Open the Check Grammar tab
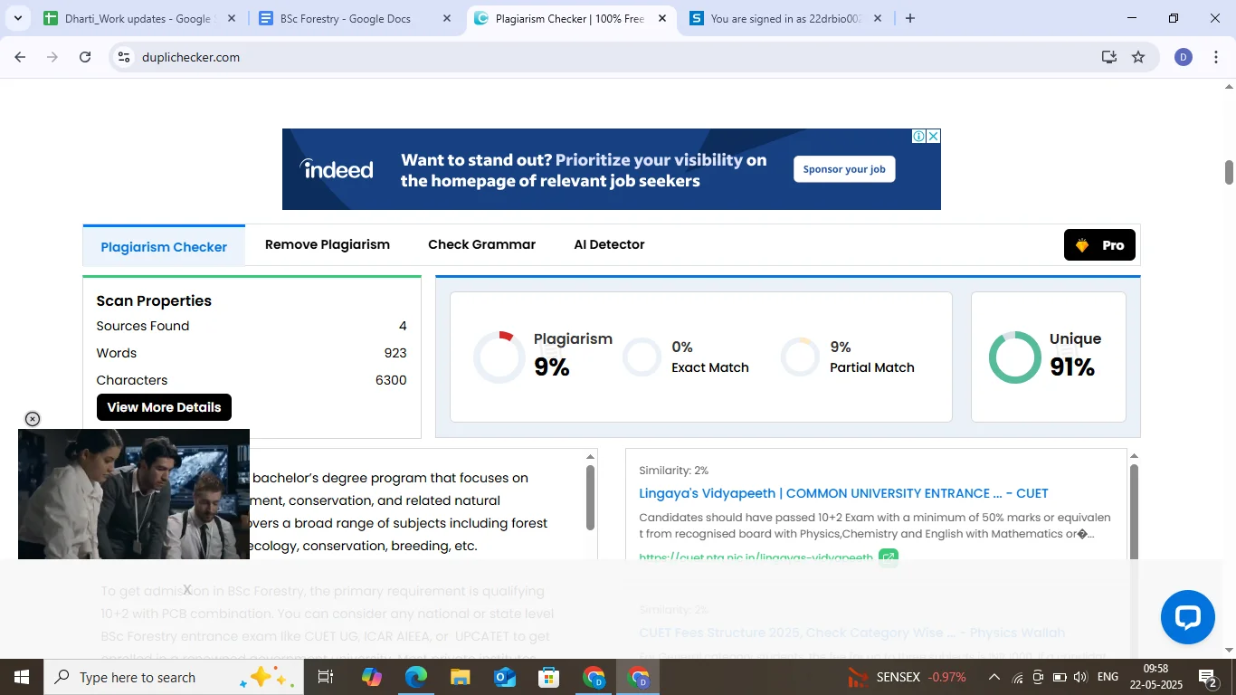The image size is (1236, 695). [481, 244]
